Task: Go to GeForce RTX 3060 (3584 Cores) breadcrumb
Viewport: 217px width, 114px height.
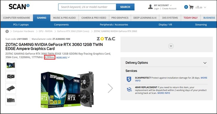Action: pos(73,31)
